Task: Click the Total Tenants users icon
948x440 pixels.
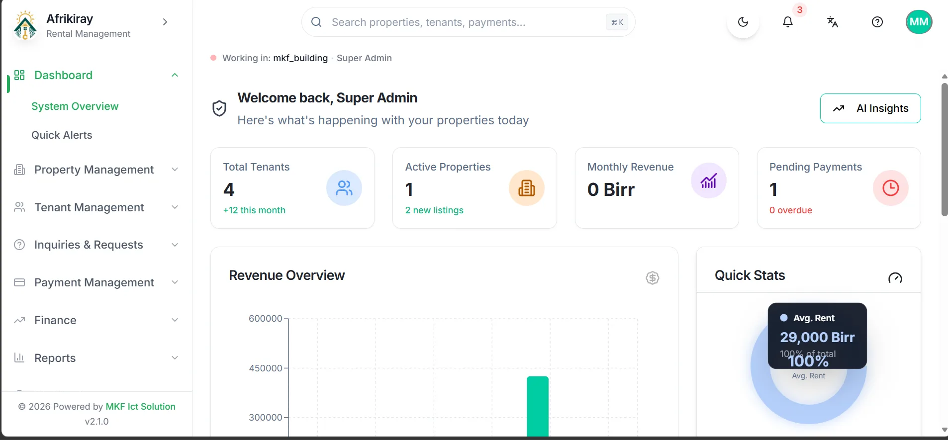Action: tap(344, 188)
